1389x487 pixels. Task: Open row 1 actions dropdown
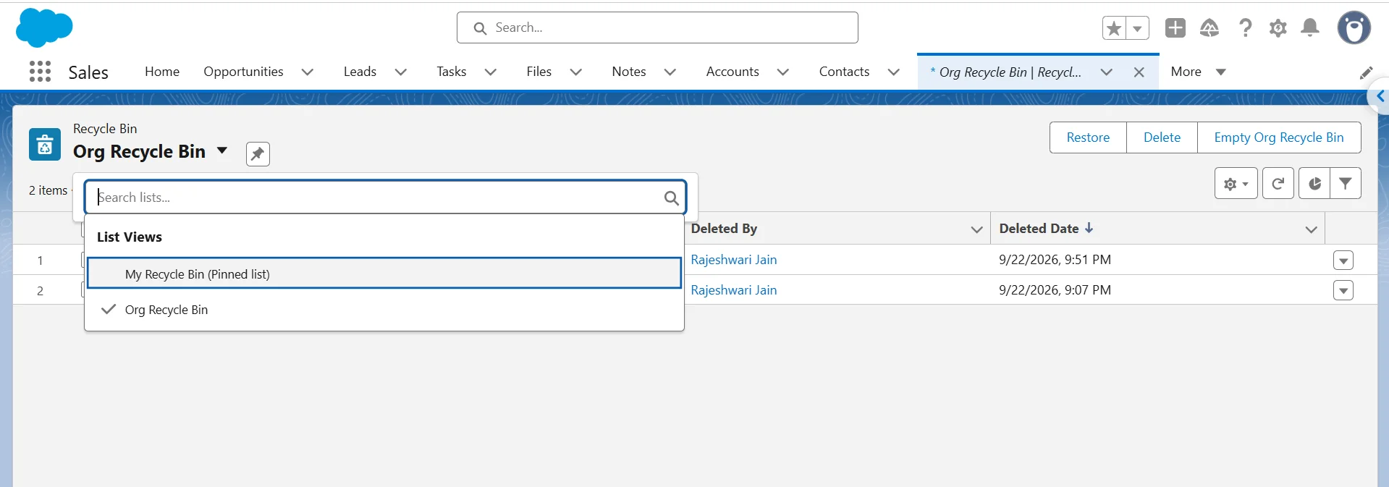(1343, 261)
